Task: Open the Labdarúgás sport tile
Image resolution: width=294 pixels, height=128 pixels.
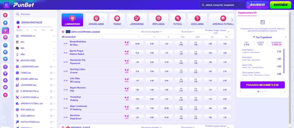Action: (72, 20)
